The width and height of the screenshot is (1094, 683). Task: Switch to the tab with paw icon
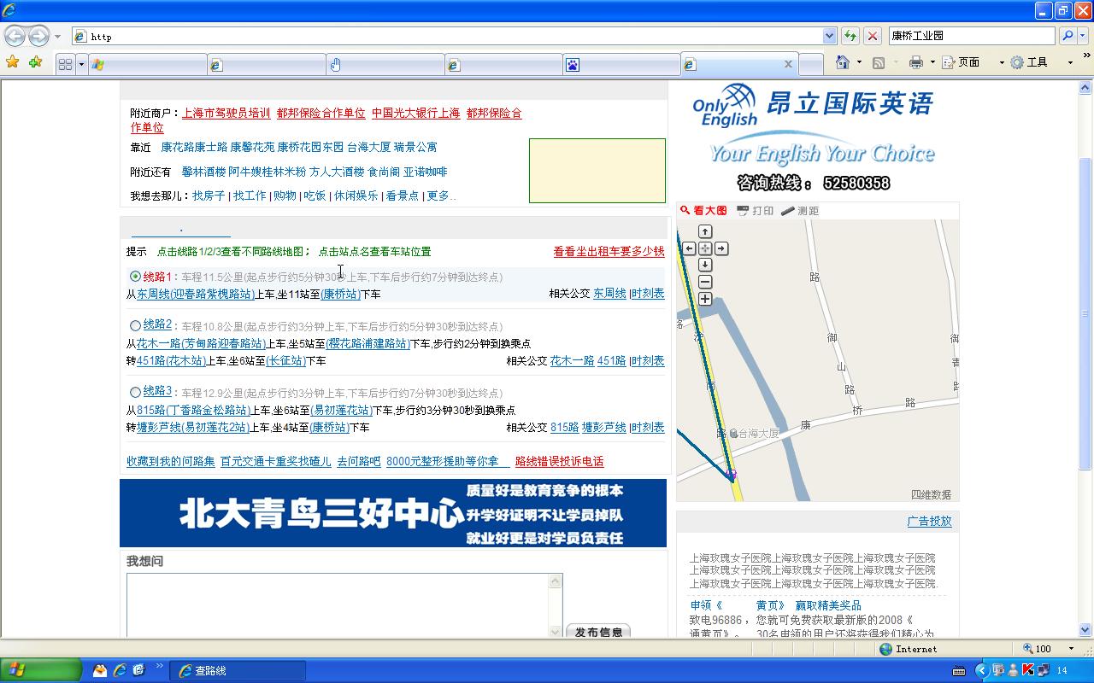coord(621,64)
